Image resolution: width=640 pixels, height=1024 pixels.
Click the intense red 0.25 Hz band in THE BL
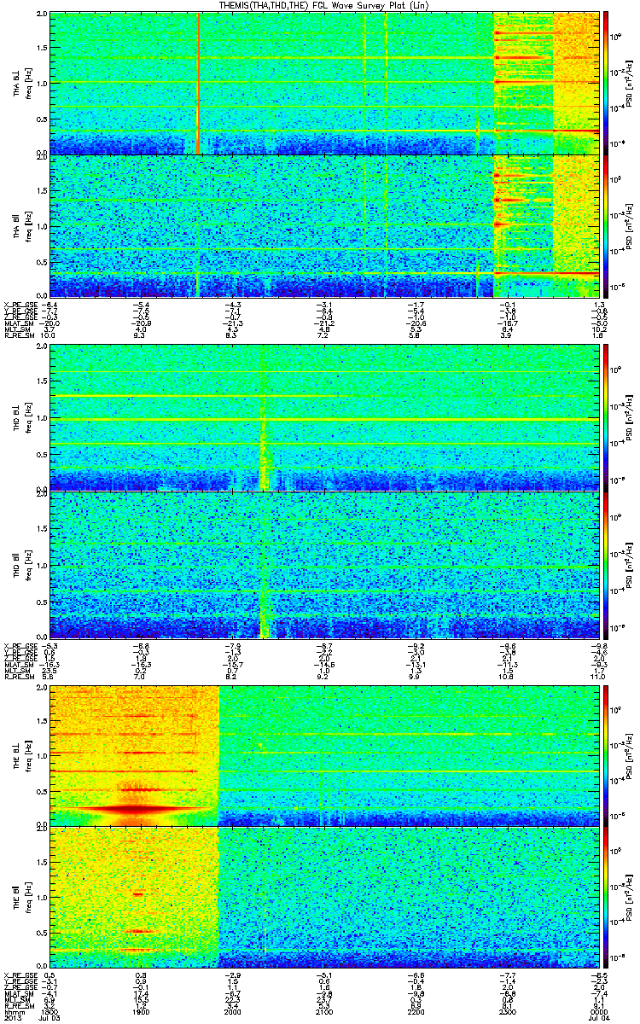point(138,807)
